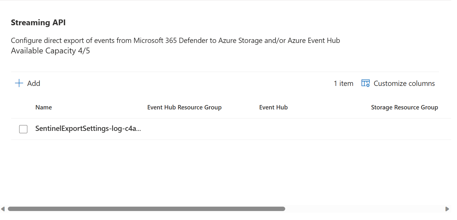Image resolution: width=457 pixels, height=220 pixels.
Task: Click the Streaming API heading
Action: coord(38,23)
